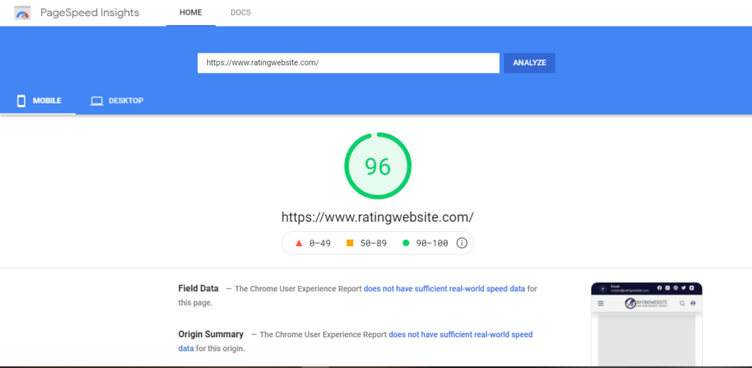Click the Facebook icon in page preview

pyautogui.click(x=659, y=288)
